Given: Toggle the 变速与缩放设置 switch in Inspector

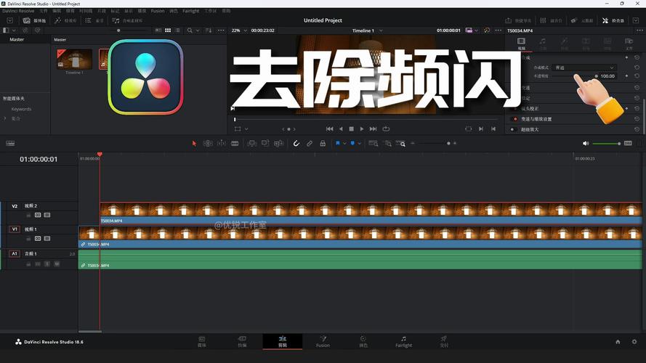Looking at the screenshot, I should pyautogui.click(x=514, y=119).
